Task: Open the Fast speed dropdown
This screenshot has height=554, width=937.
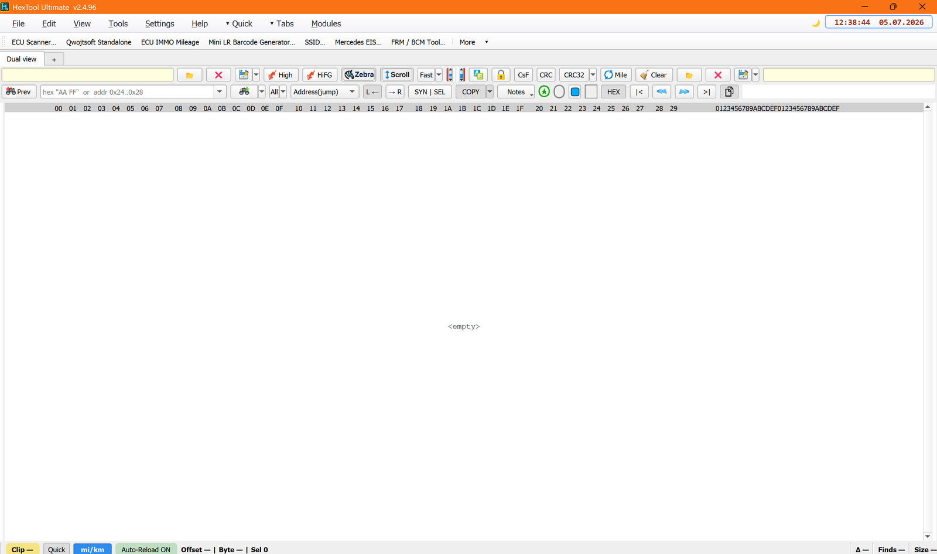Action: 439,75
